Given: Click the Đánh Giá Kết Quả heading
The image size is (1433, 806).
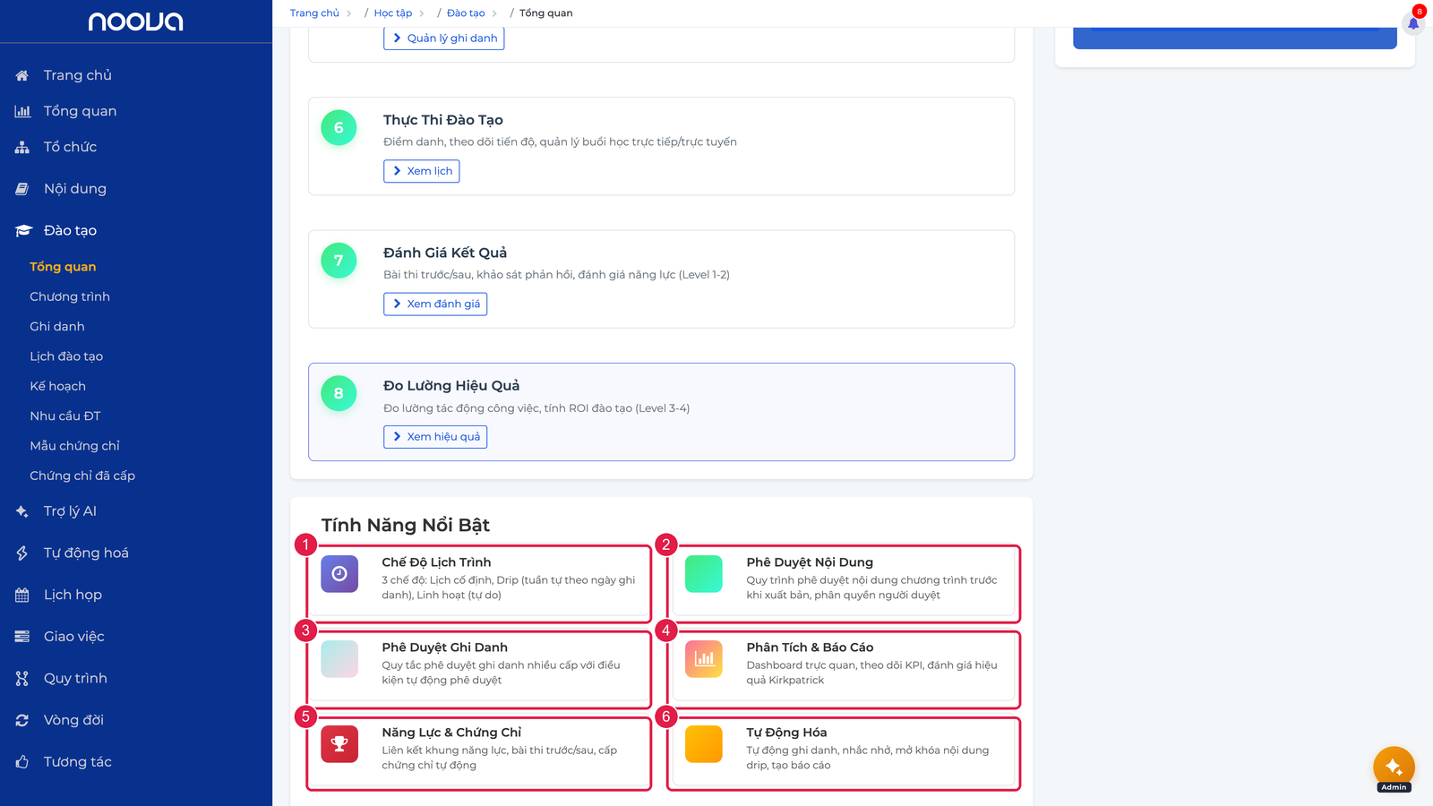Looking at the screenshot, I should click(445, 253).
